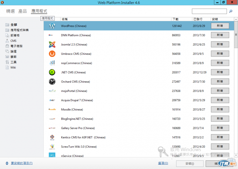
Task: Click the nService blue square icon
Action: click(x=52, y=155)
